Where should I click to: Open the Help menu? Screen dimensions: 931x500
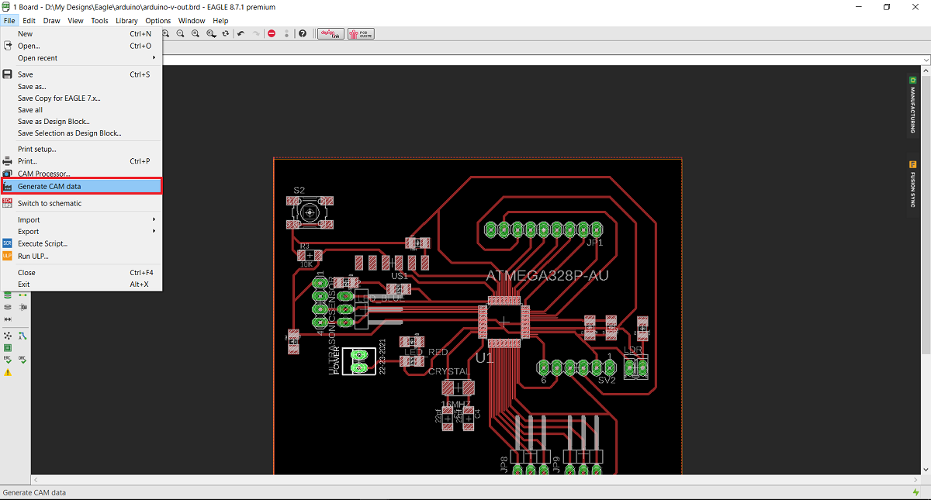click(220, 21)
